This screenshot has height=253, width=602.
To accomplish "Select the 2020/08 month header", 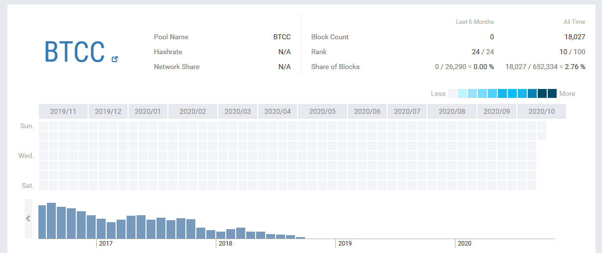I will (x=452, y=111).
